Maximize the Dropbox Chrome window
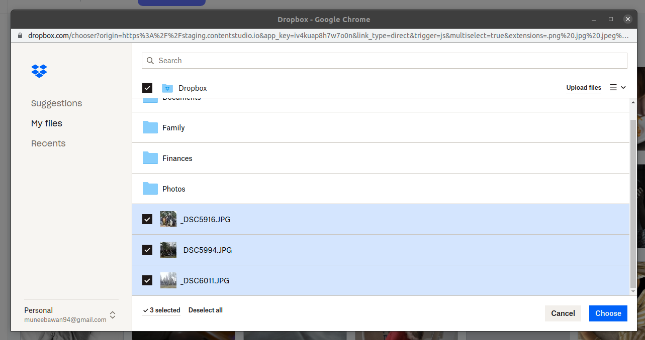The width and height of the screenshot is (645, 340). [x=611, y=20]
